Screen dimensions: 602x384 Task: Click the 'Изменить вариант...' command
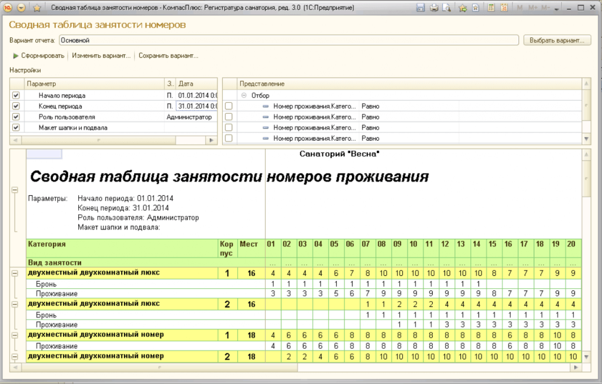click(x=101, y=56)
